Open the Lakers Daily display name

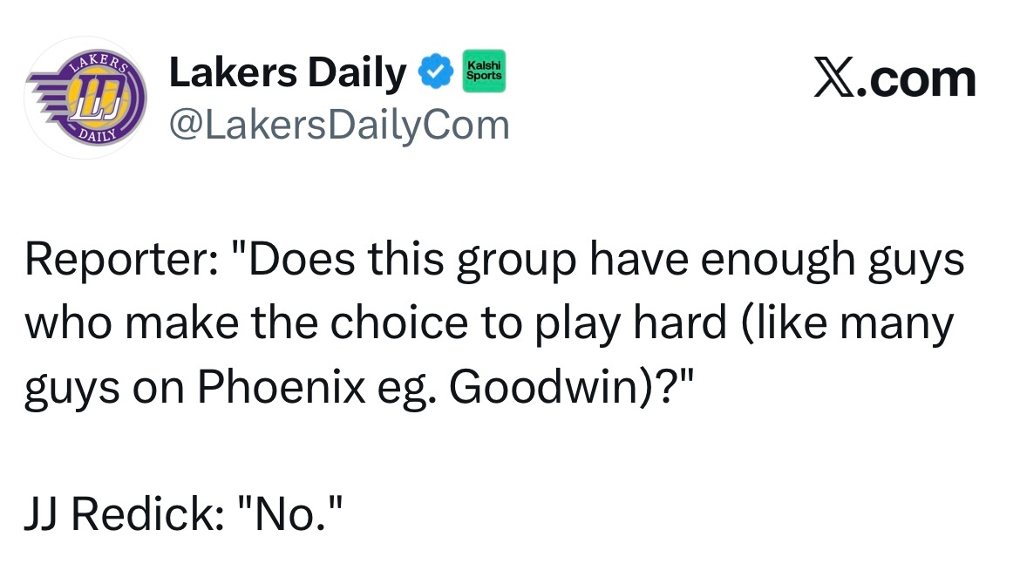pyautogui.click(x=288, y=71)
